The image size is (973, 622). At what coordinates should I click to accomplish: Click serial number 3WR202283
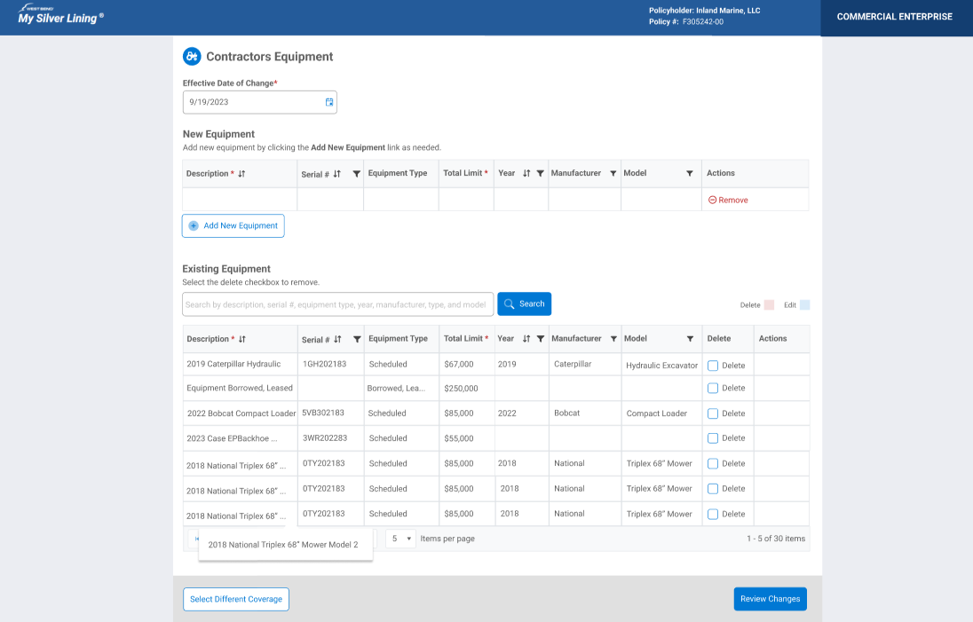325,437
